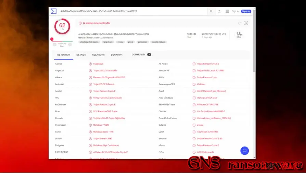Click the AegisLab engine name

point(59,71)
